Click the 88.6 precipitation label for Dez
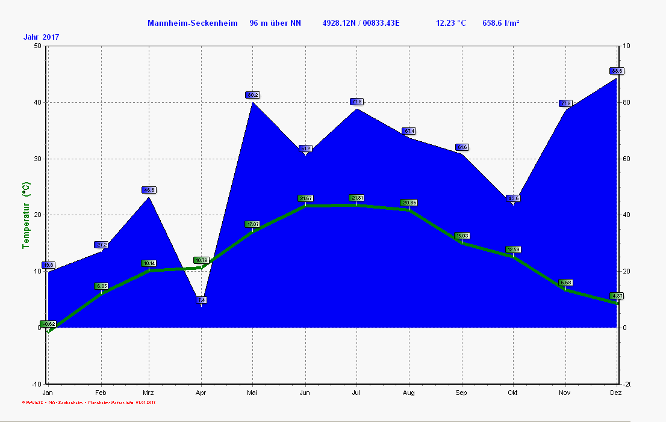 pos(617,71)
